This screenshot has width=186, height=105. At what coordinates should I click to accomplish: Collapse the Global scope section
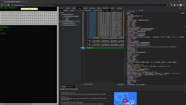[x=126, y=13]
